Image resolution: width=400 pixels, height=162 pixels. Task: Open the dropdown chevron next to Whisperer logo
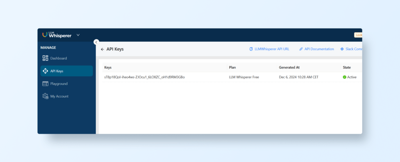78,35
